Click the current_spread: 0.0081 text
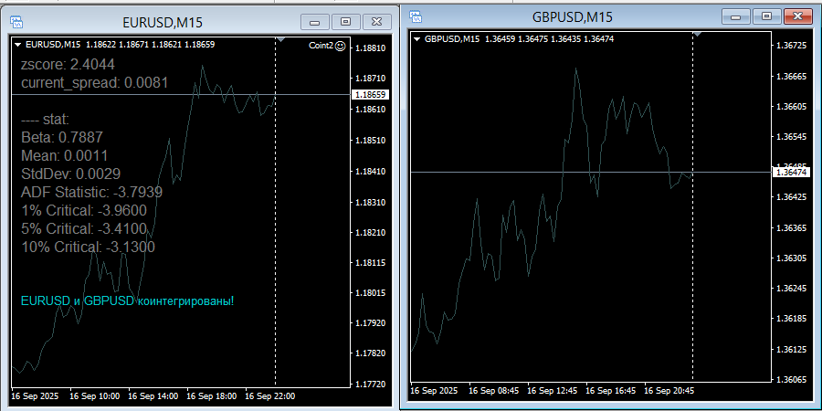 pyautogui.click(x=94, y=83)
